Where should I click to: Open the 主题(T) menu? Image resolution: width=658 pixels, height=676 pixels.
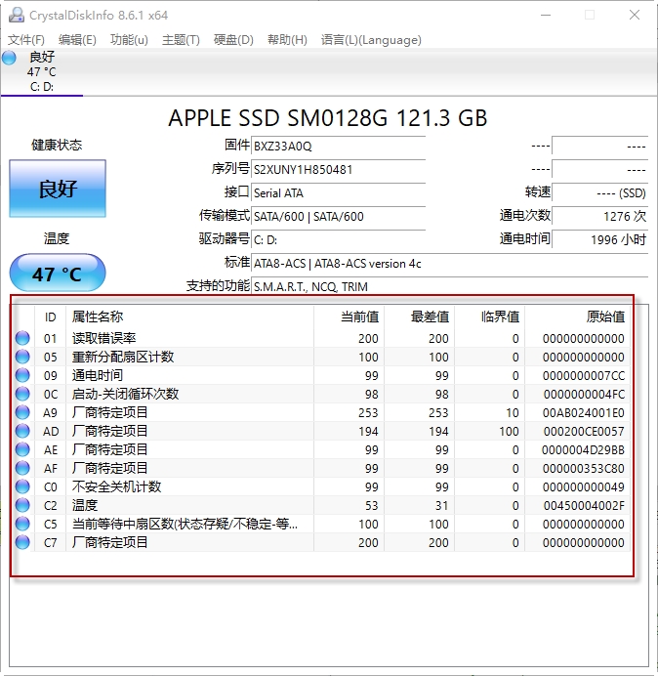pos(181,40)
